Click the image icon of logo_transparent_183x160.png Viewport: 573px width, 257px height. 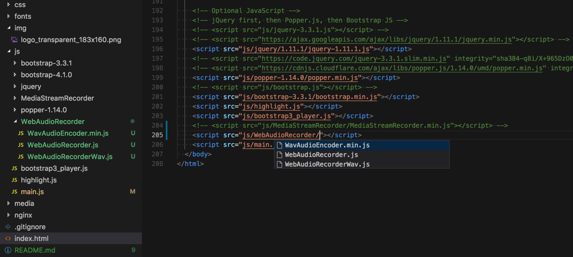click(x=14, y=40)
